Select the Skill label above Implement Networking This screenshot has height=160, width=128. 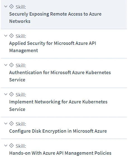click(x=21, y=95)
